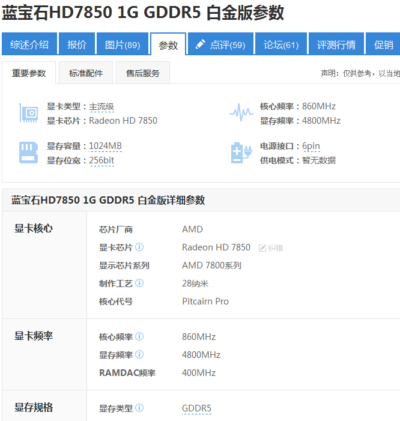Image resolution: width=400 pixels, height=421 pixels.
Task: Switch to the 报价 tab
Action: pyautogui.click(x=77, y=44)
